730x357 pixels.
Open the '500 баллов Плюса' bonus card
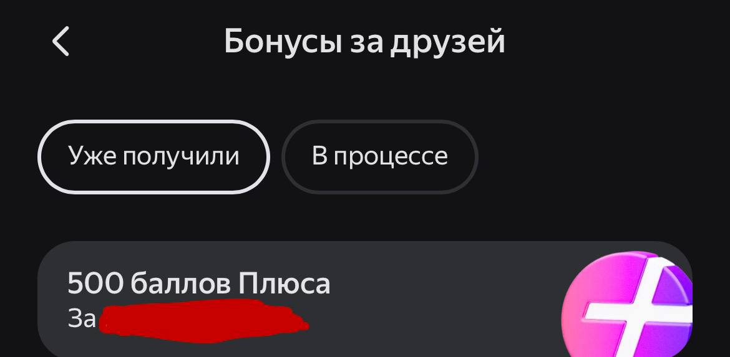pos(365,299)
